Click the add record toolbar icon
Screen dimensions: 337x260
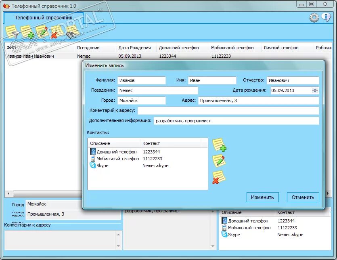click(27, 32)
